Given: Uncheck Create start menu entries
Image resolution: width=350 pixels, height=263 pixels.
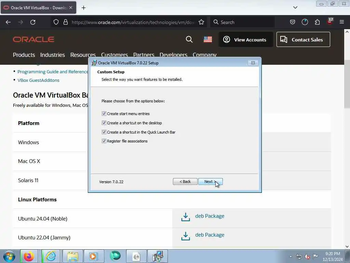Looking at the screenshot, I should (104, 113).
